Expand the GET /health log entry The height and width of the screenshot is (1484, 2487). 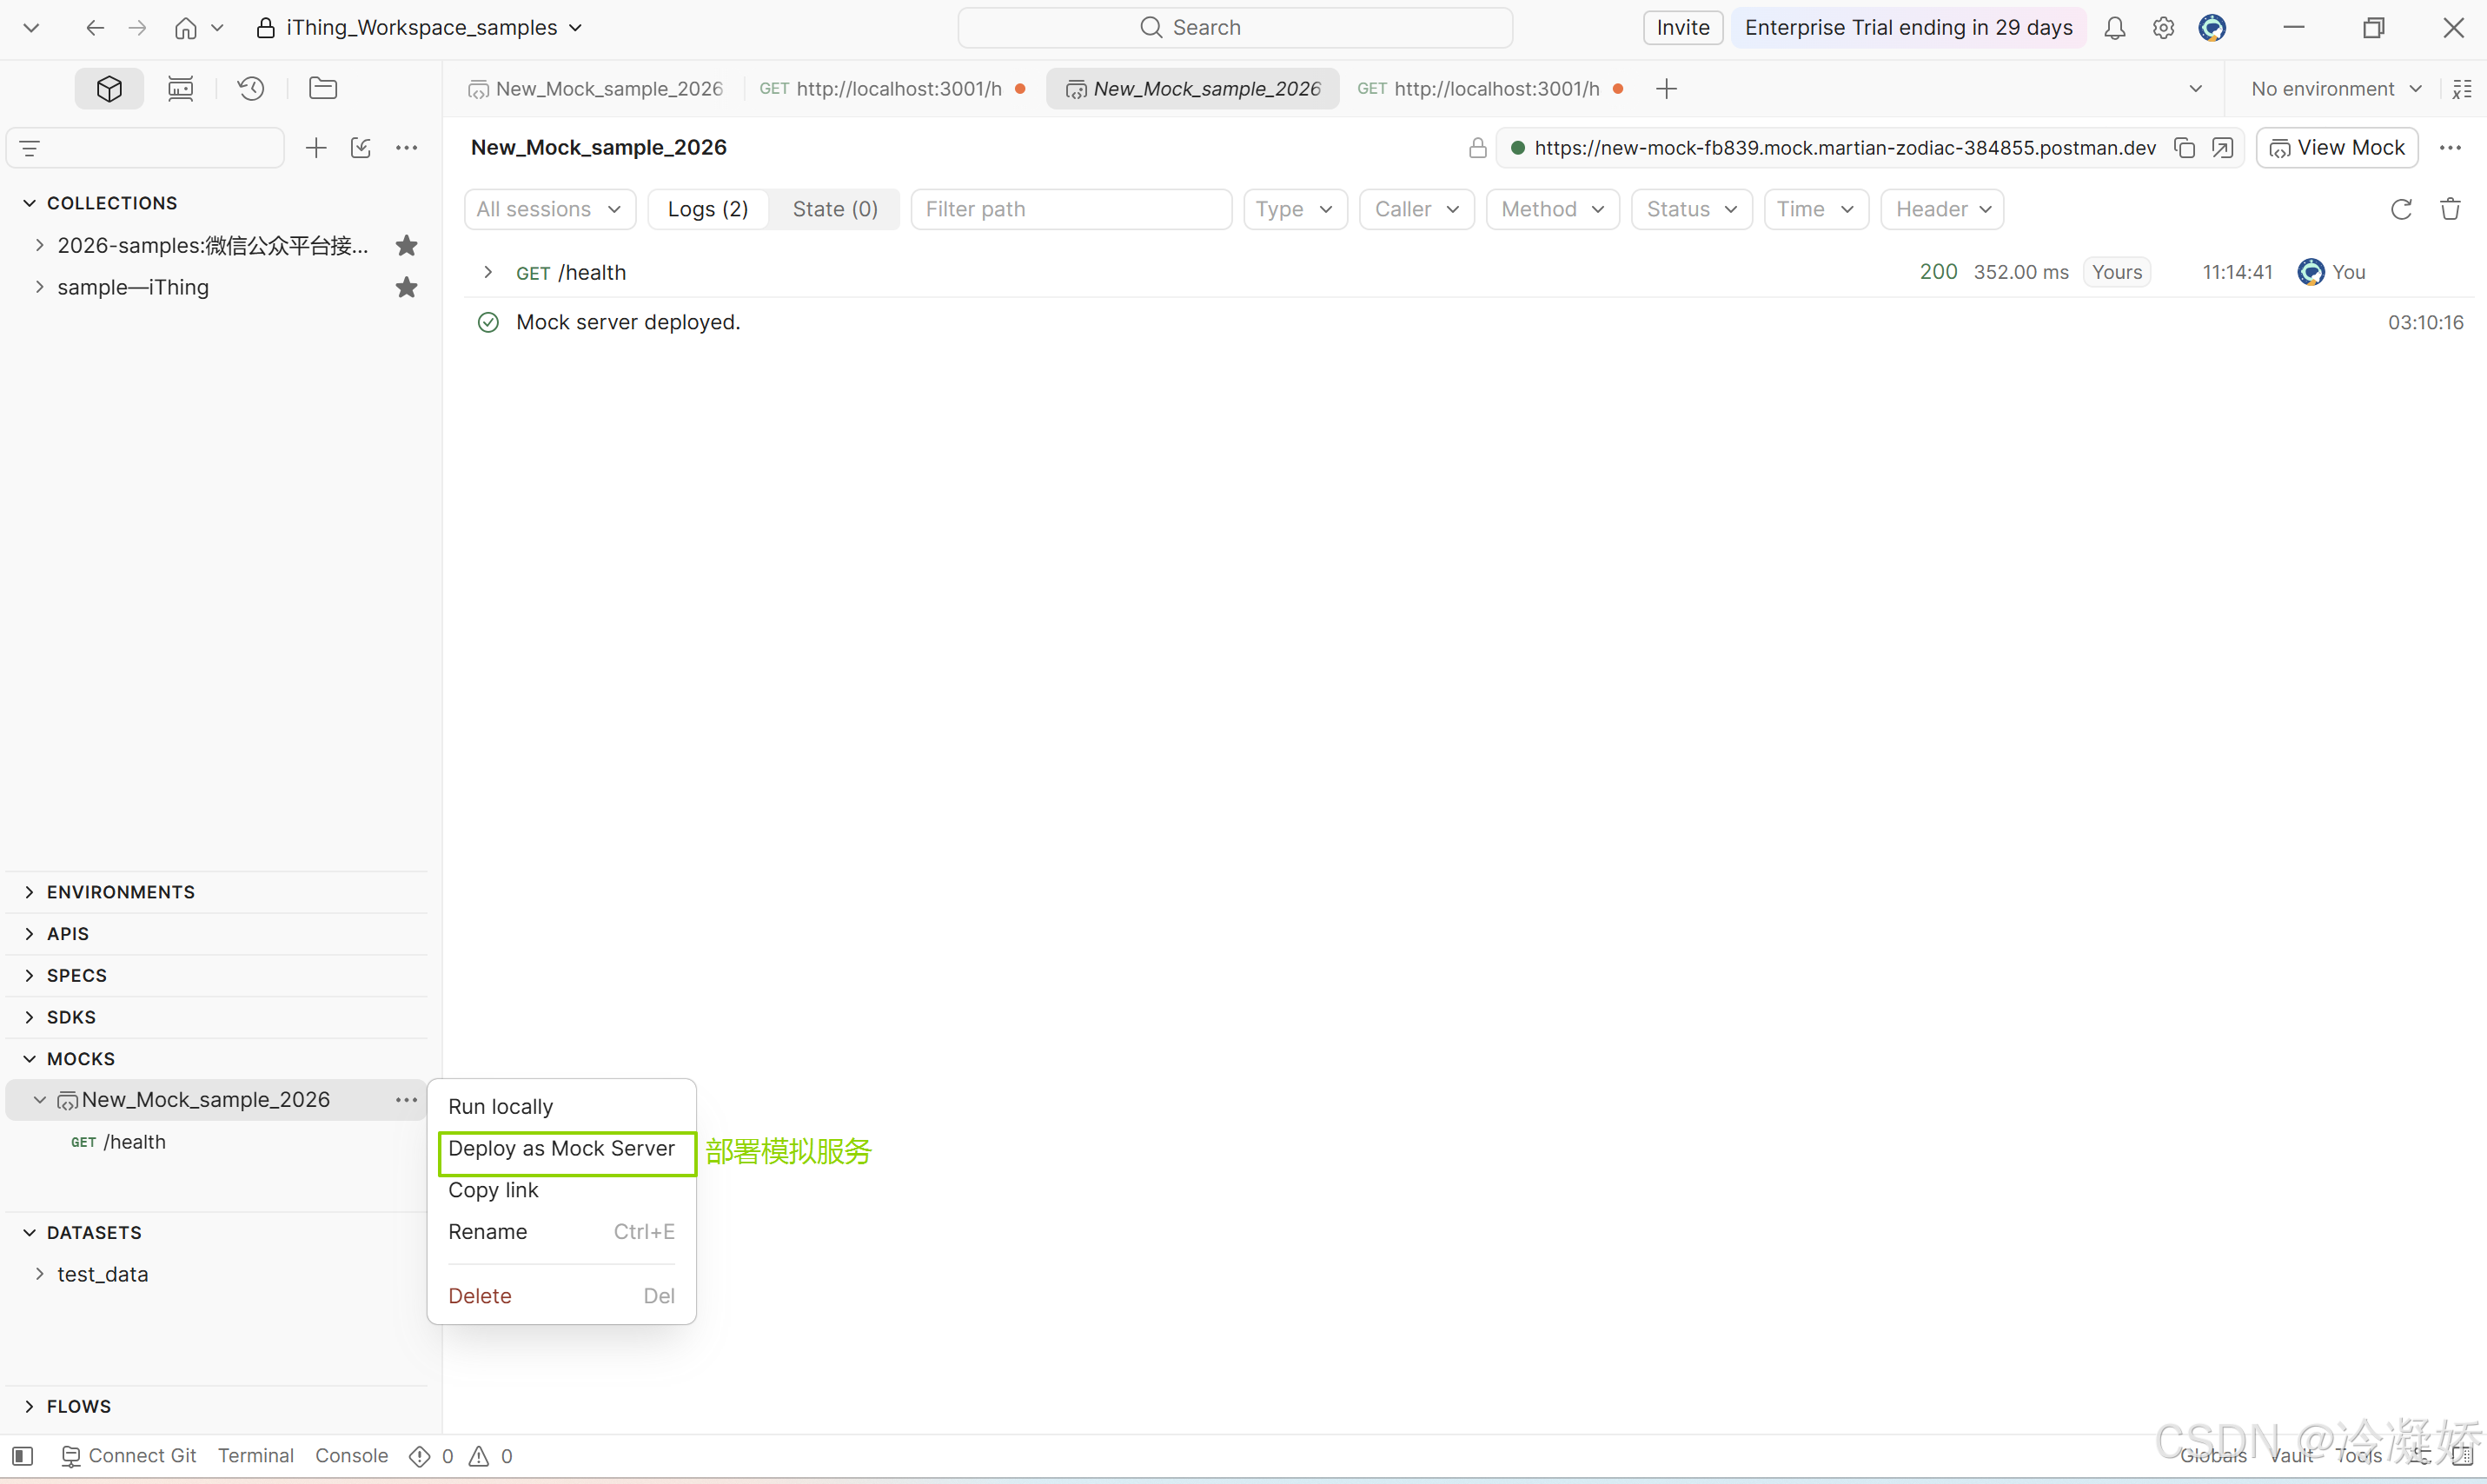point(488,272)
